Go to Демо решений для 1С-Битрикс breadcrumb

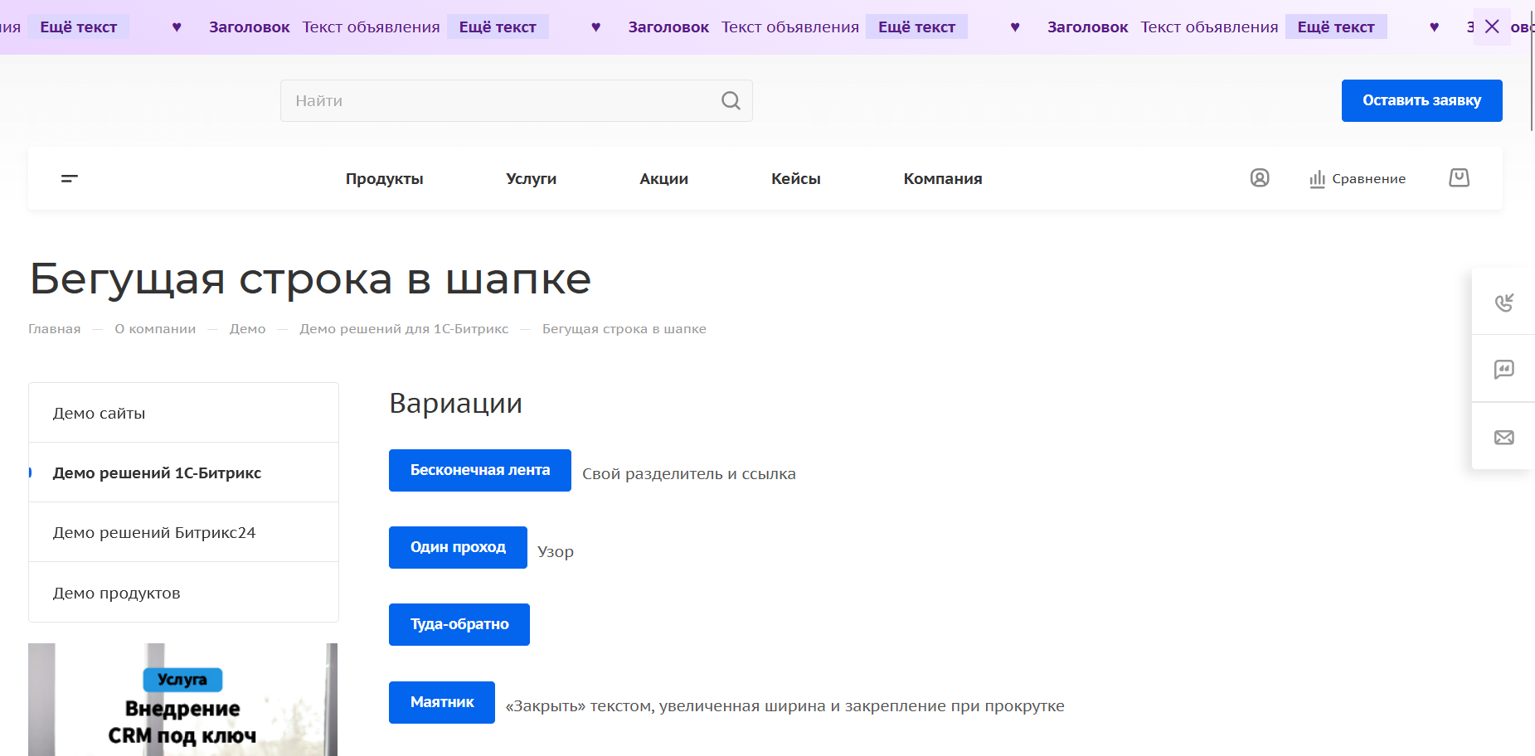tap(404, 329)
